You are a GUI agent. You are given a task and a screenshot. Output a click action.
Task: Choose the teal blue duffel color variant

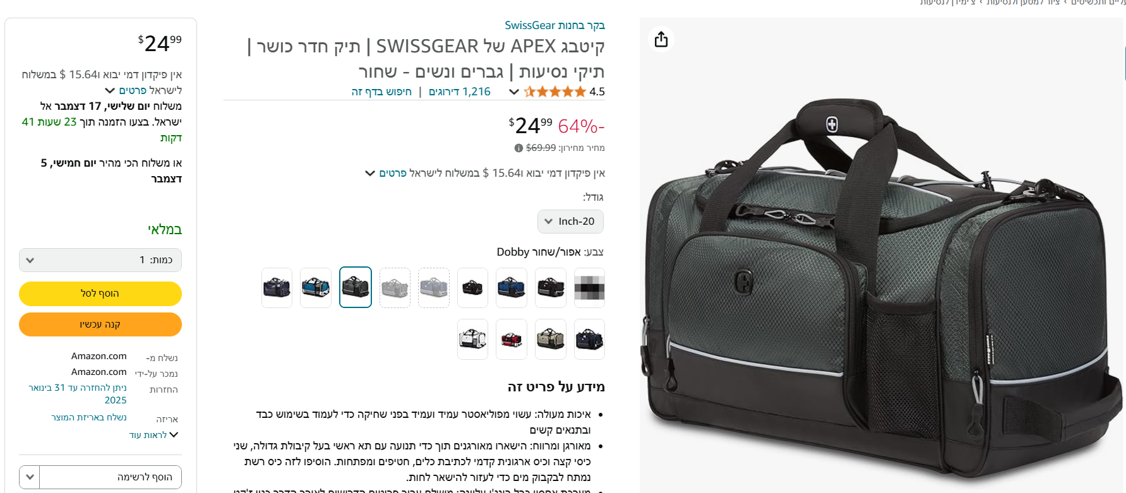pos(316,288)
